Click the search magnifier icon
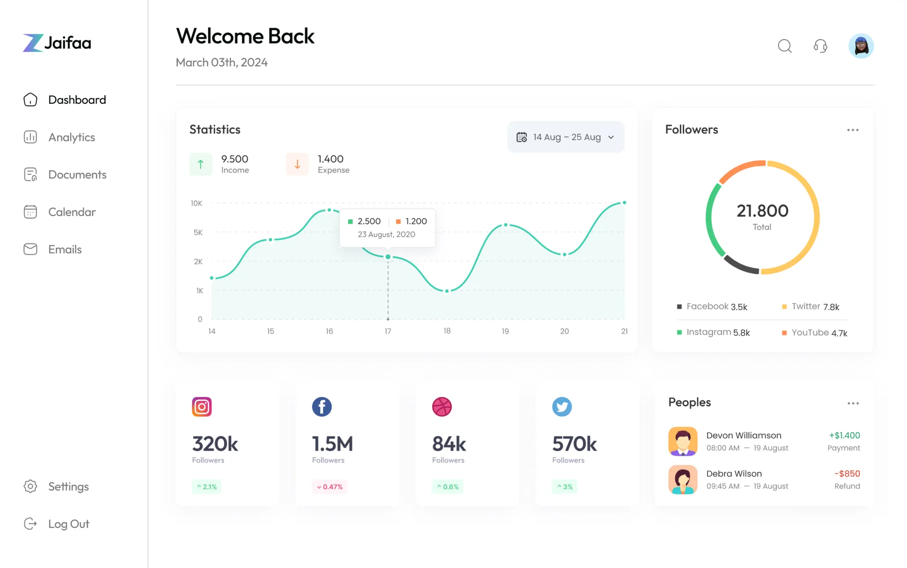The image size is (907, 568). [785, 46]
